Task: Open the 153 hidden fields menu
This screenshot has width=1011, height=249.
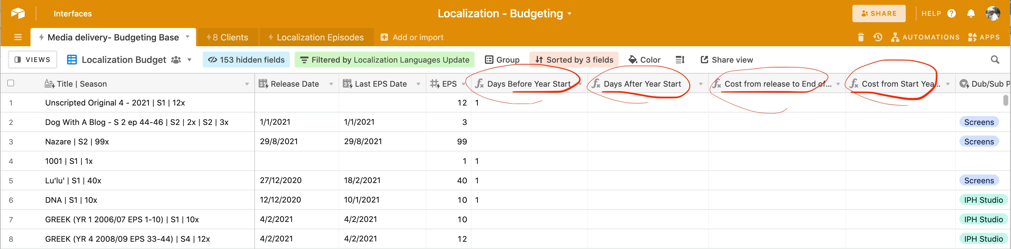Action: tap(246, 60)
